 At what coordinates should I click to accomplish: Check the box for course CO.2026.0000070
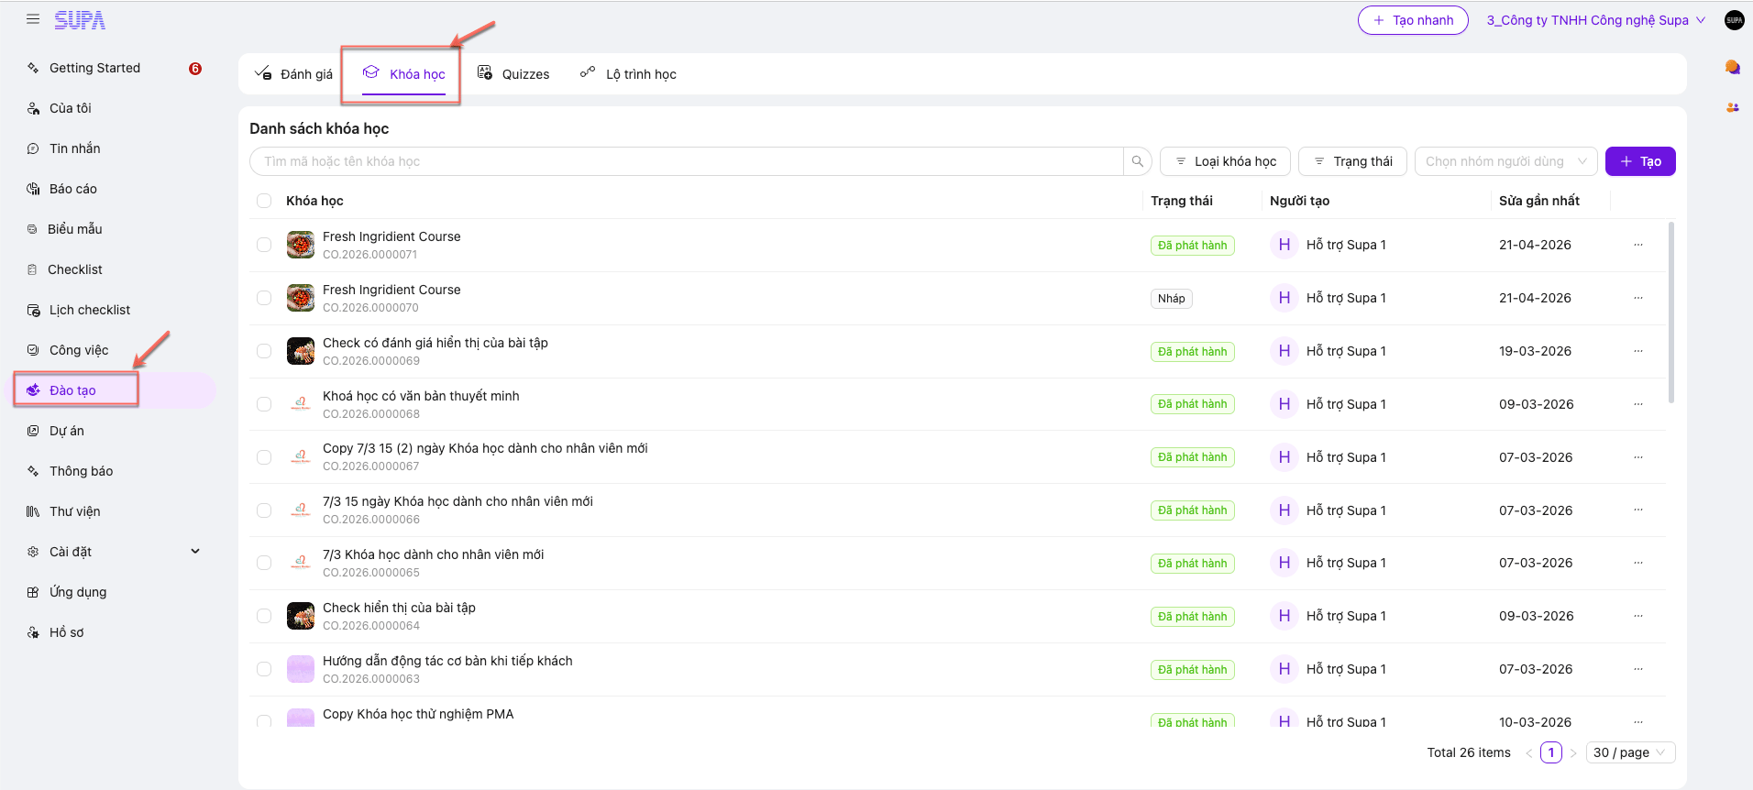264,298
